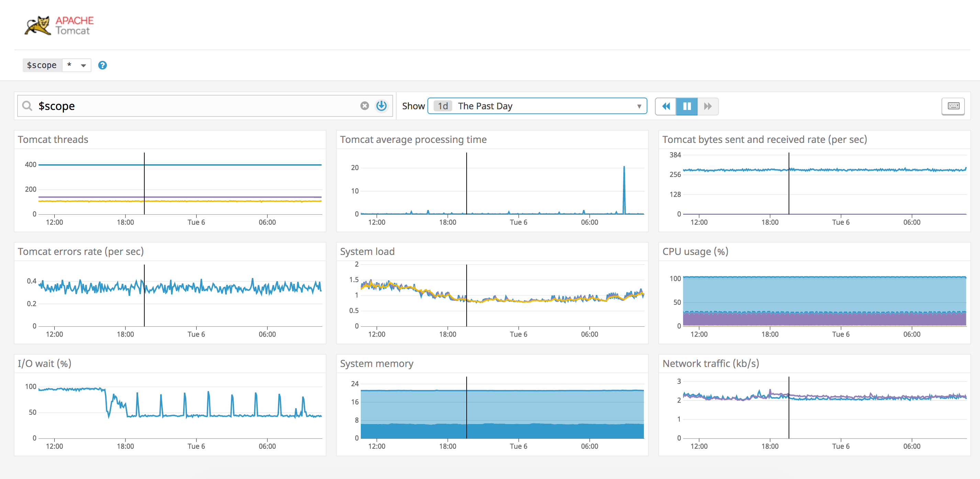Click the fast-forward arrows to step time forward
This screenshot has width=980, height=479.
tap(707, 106)
